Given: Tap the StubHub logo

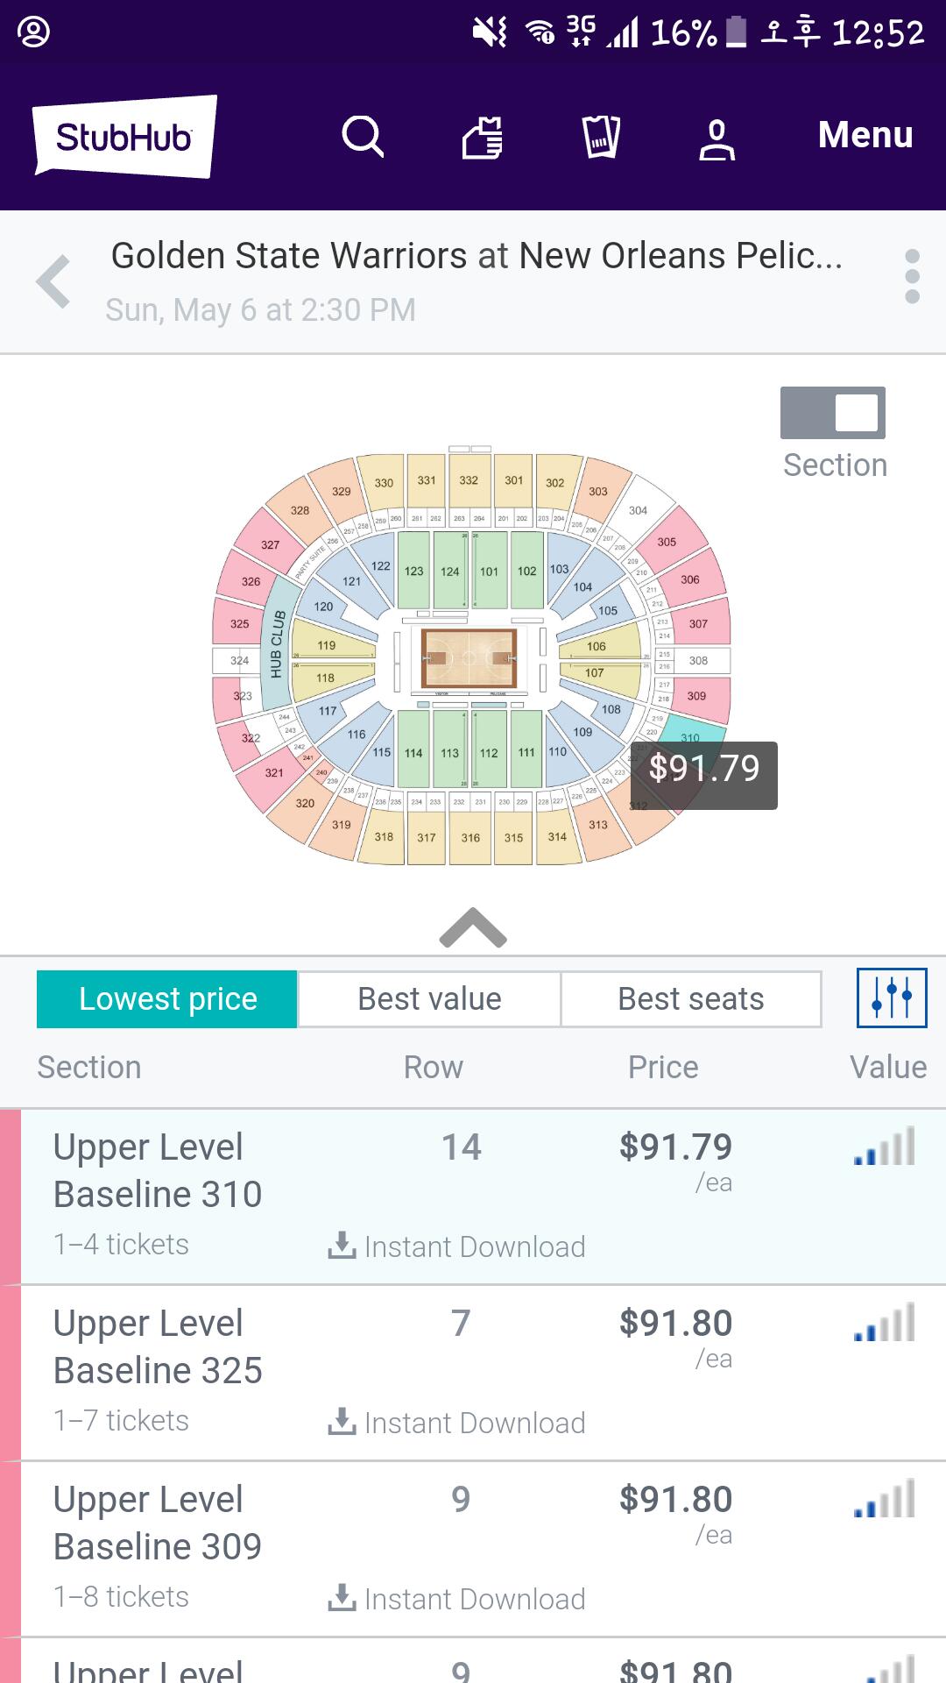Looking at the screenshot, I should (x=124, y=137).
